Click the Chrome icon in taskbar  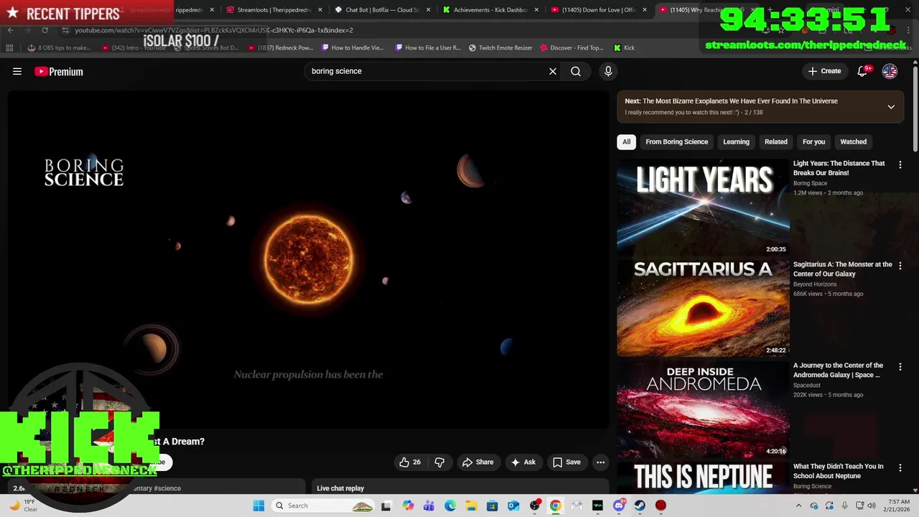(555, 506)
